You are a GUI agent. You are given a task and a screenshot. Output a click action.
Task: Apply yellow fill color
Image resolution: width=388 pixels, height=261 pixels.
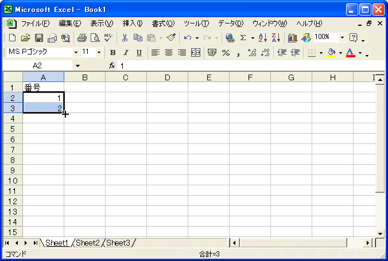[331, 53]
